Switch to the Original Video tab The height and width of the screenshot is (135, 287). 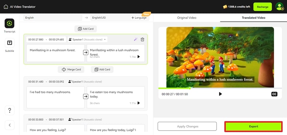click(x=187, y=18)
